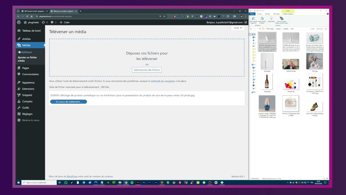Open the Affichage ribbon tab in Explorer
The image size is (346, 195).
tap(276, 14)
